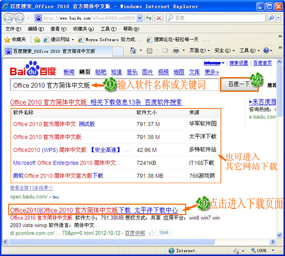Click the 百度 search box in IE toolbar
The width and height of the screenshot is (285, 256).
click(x=216, y=18)
